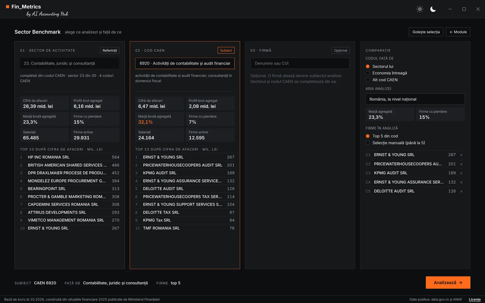Screen dimensions: 485x303
Task: Click the orange Fin_Metrics logo square
Action: pos(7,7)
